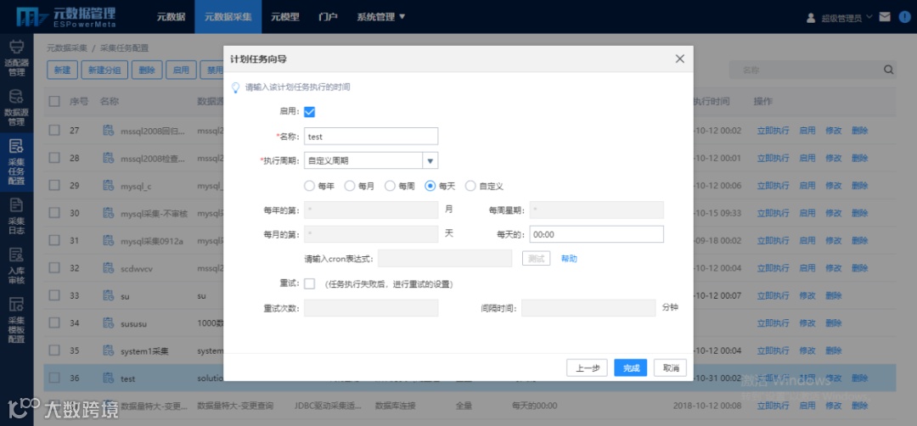The height and width of the screenshot is (426, 917).
Task: Click the task icon for test row
Action: coord(108,378)
